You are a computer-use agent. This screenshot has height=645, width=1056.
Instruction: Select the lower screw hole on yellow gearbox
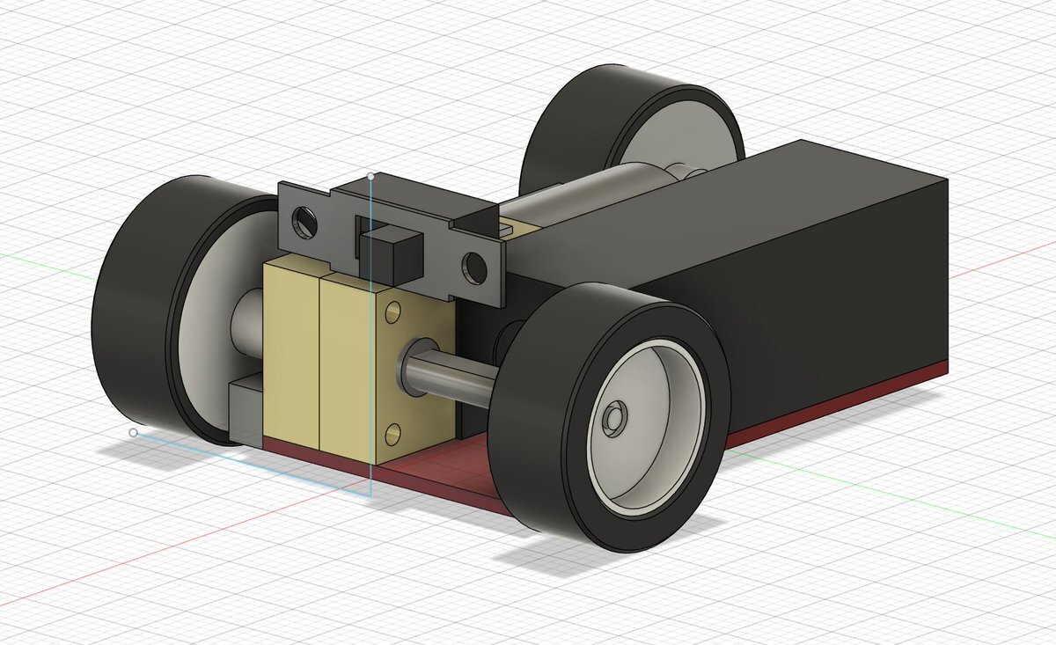coord(394,433)
